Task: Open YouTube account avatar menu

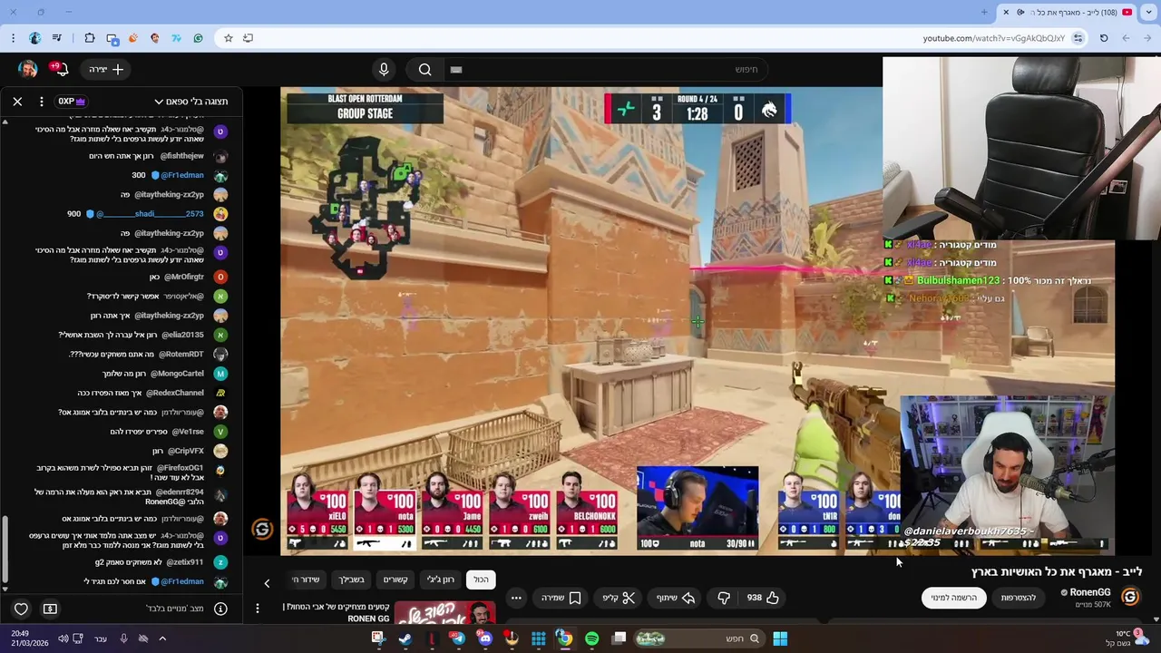Action: tap(27, 69)
